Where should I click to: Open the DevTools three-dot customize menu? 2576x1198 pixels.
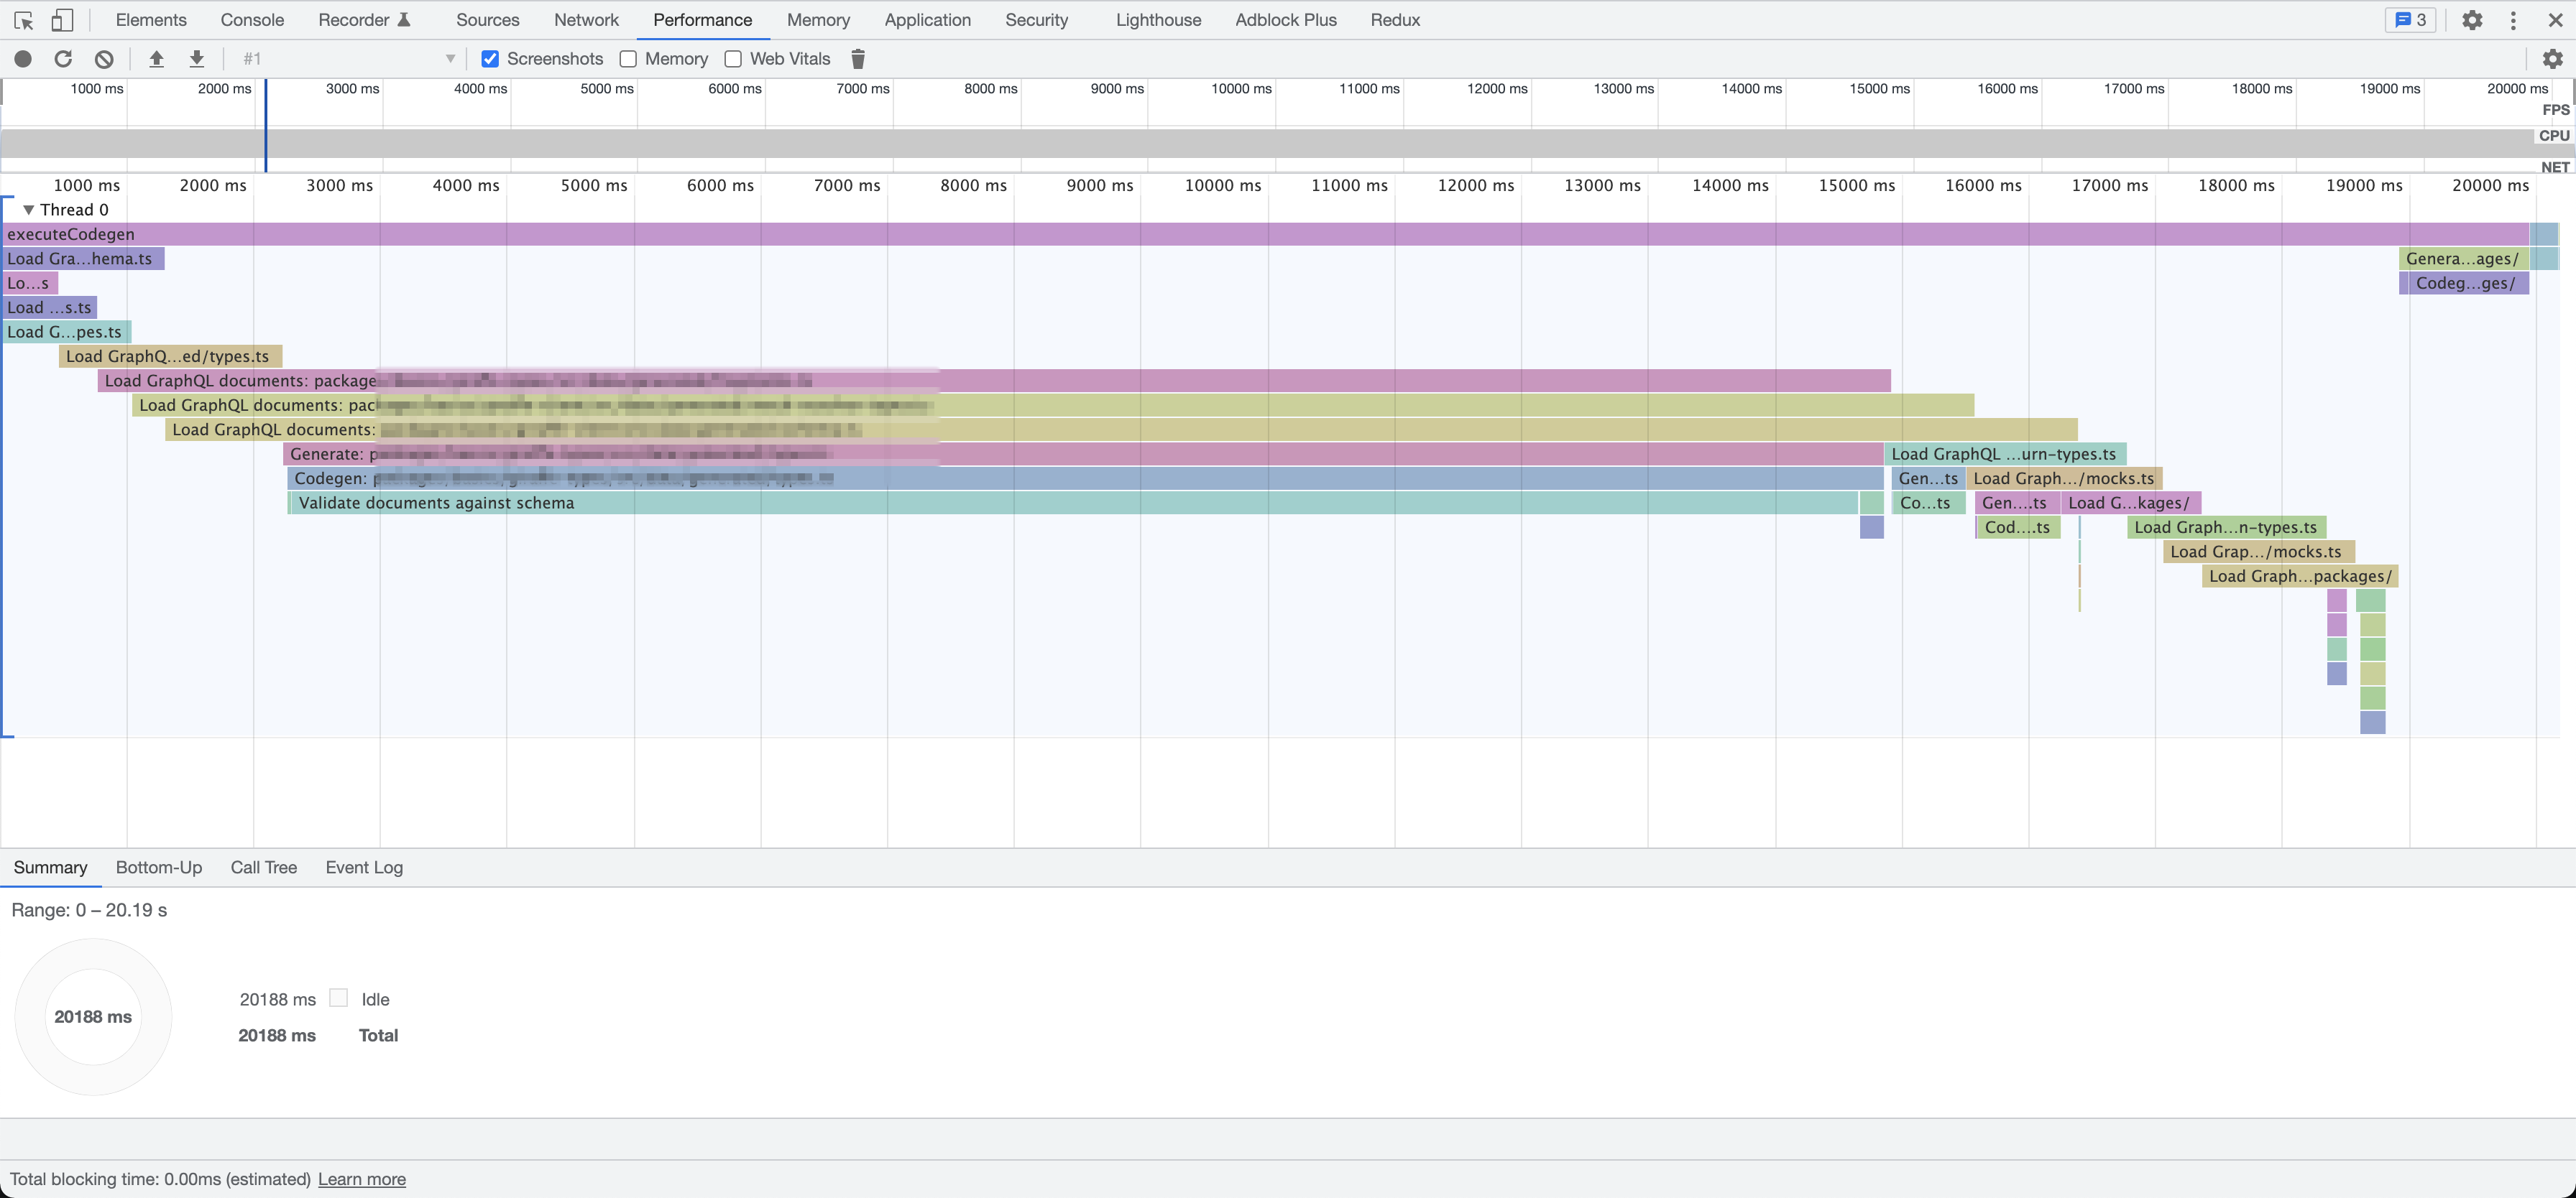pyautogui.click(x=2513, y=20)
